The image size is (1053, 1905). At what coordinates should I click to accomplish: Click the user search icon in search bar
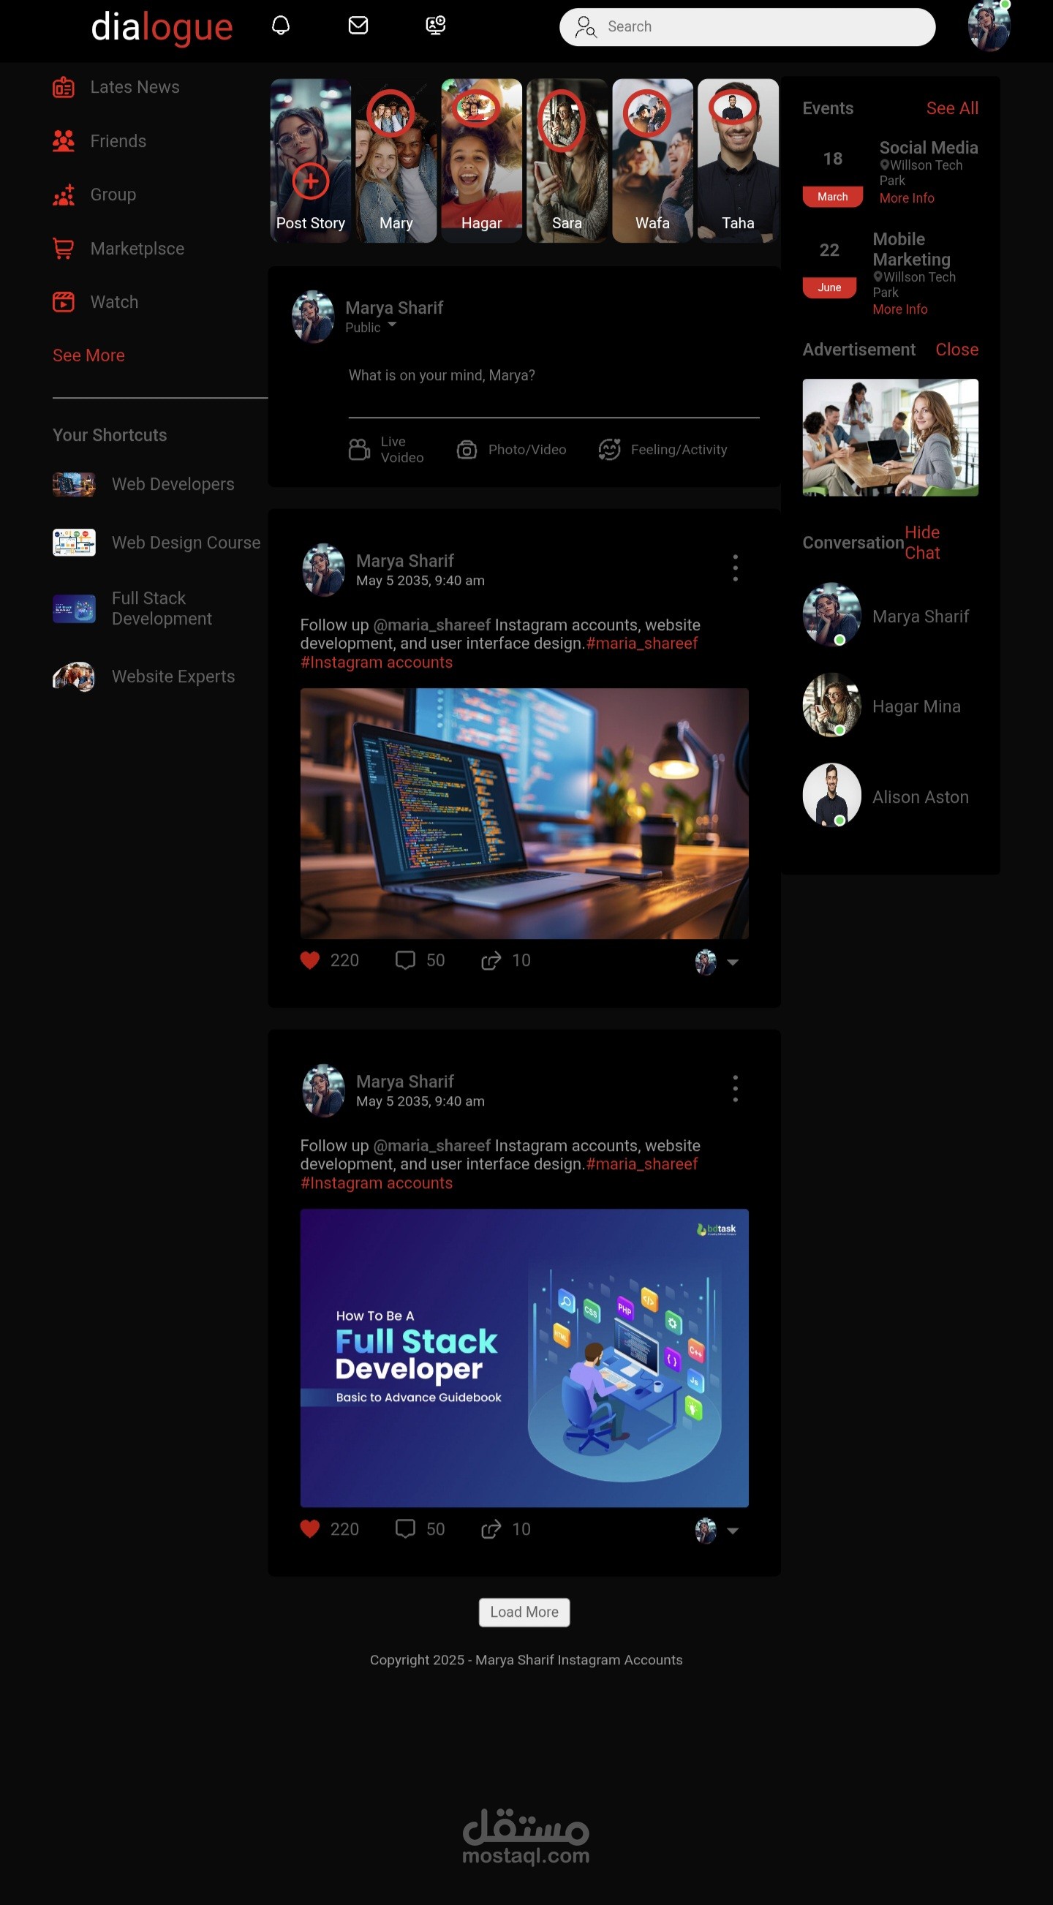pyautogui.click(x=586, y=27)
